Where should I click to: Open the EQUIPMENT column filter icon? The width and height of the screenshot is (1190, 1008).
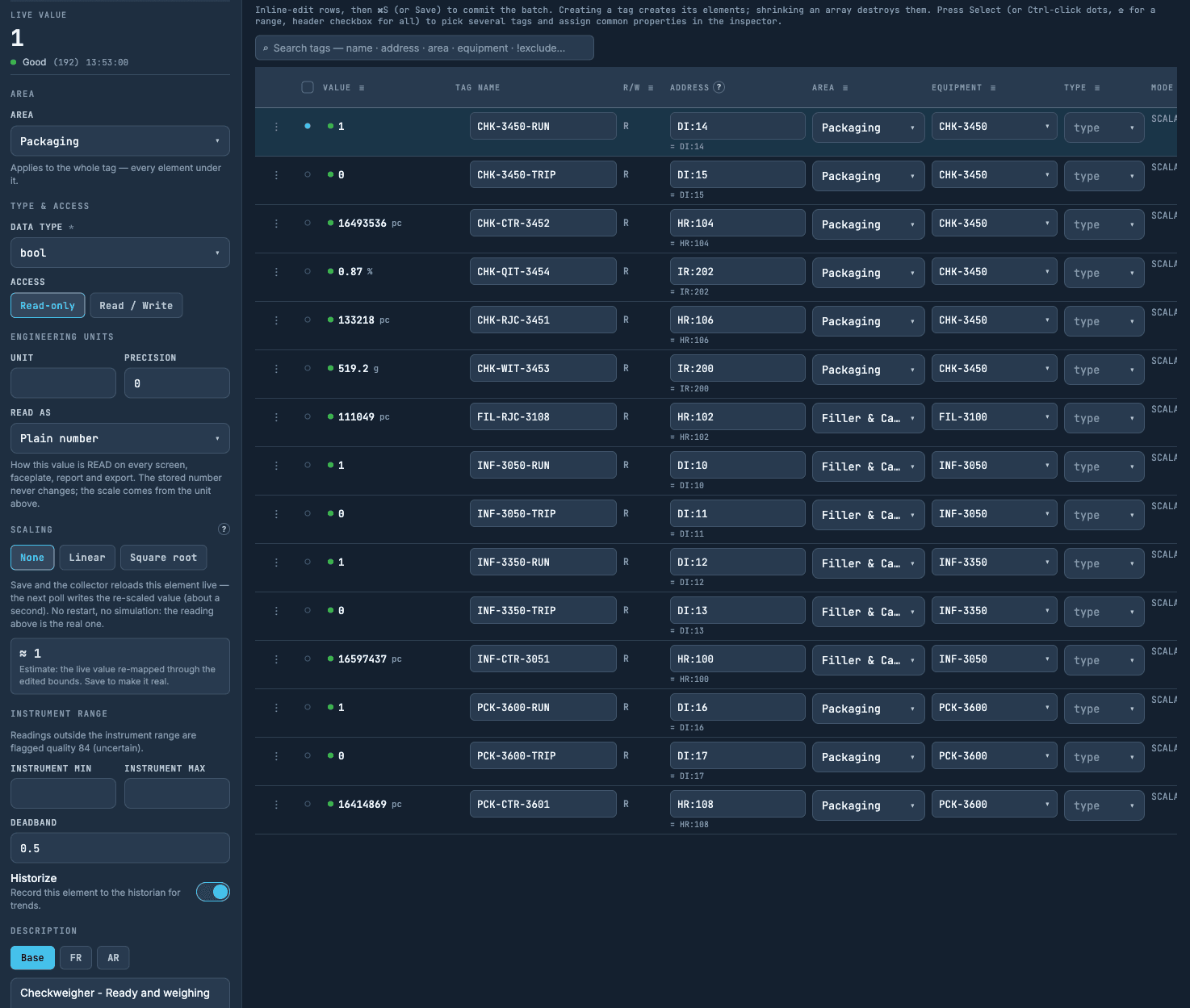993,88
